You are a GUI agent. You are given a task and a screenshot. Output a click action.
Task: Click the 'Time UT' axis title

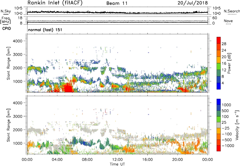pyautogui.click(x=117, y=164)
